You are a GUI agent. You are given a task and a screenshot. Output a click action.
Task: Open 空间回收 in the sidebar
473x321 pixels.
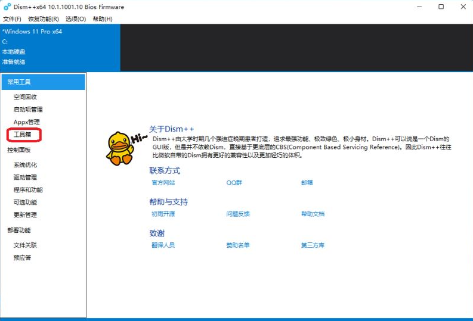tap(25, 97)
